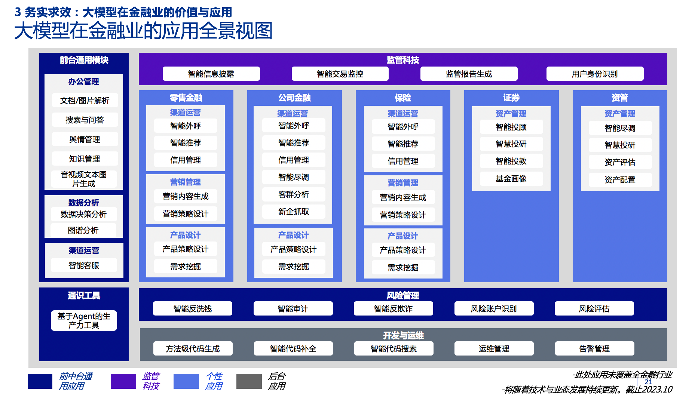
Task: Click the 舆情管理 item
Action: pyautogui.click(x=85, y=139)
